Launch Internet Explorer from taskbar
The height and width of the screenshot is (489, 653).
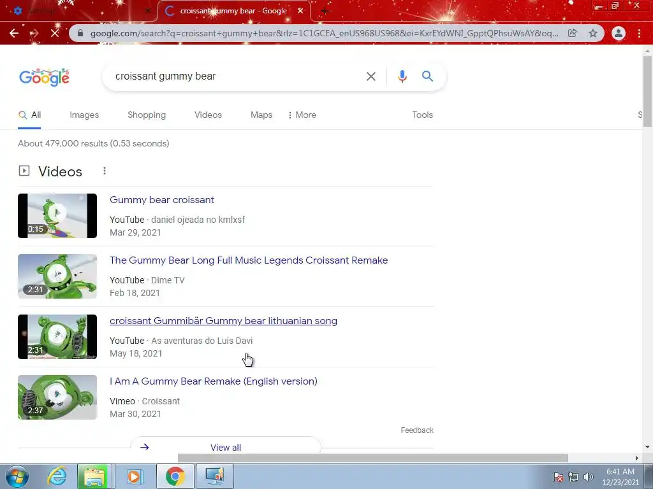[x=57, y=476]
